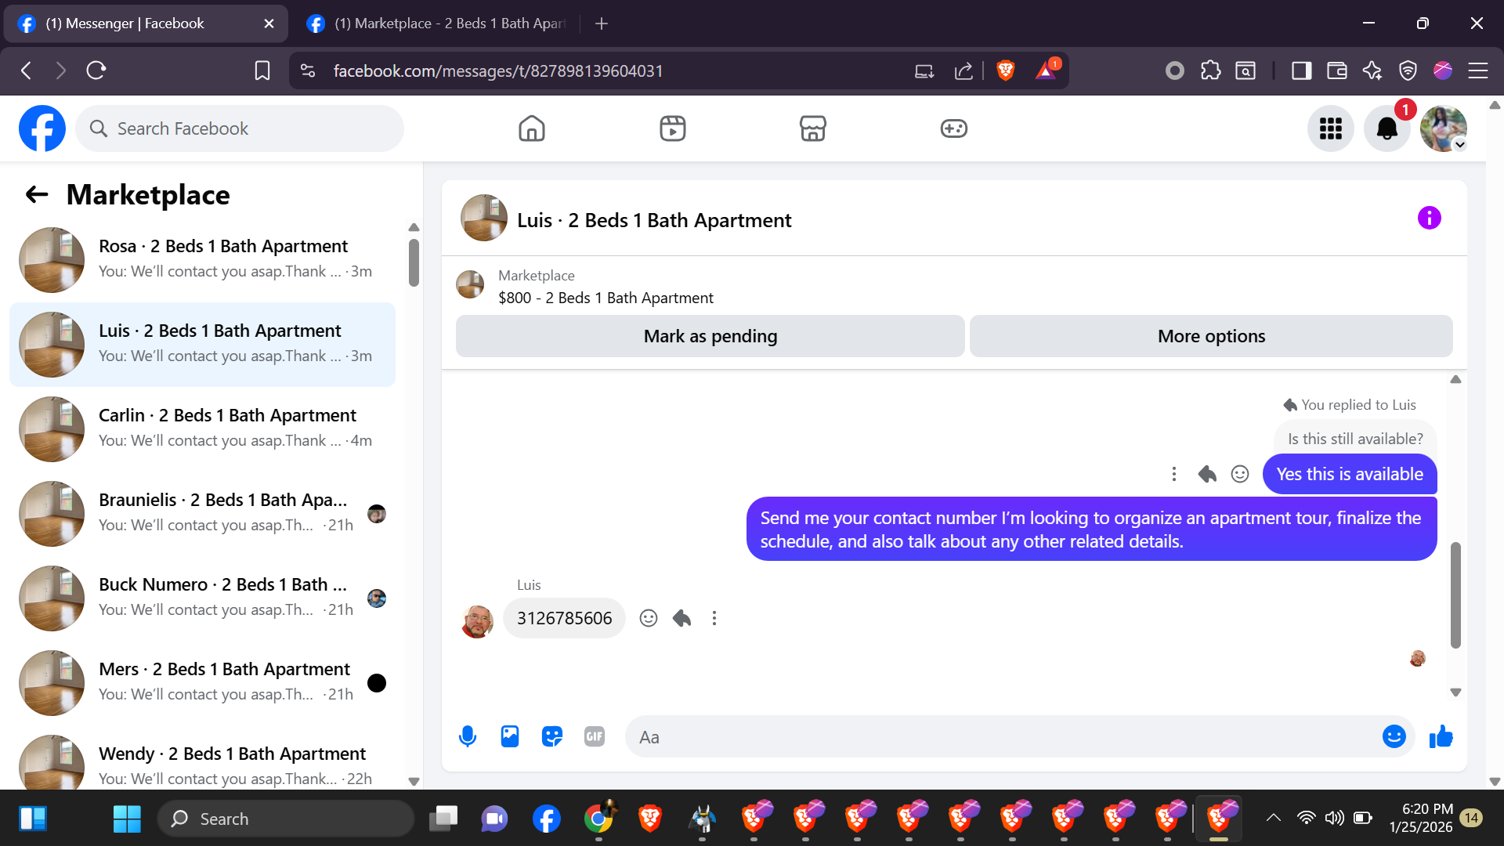Go back in browser history
The height and width of the screenshot is (846, 1504).
tap(27, 70)
